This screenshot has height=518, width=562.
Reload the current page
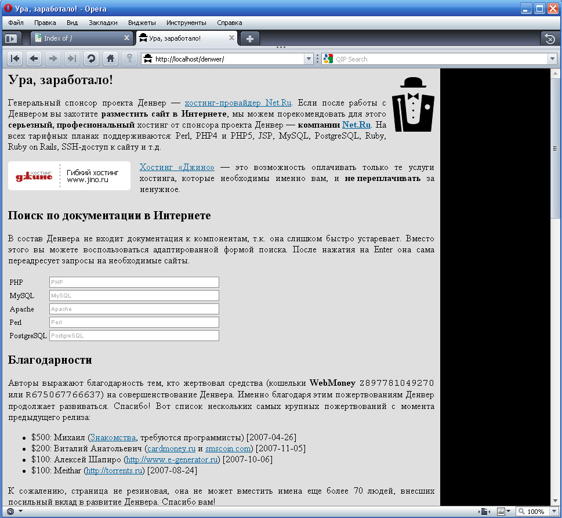pos(92,59)
